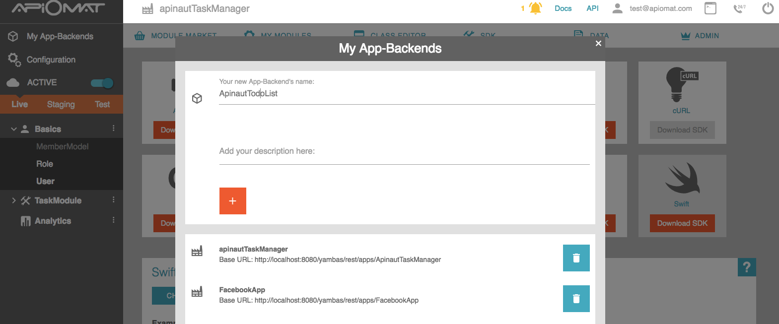Screen dimensions: 779x324
Task: Switch to the Test tab
Action: tap(102, 104)
